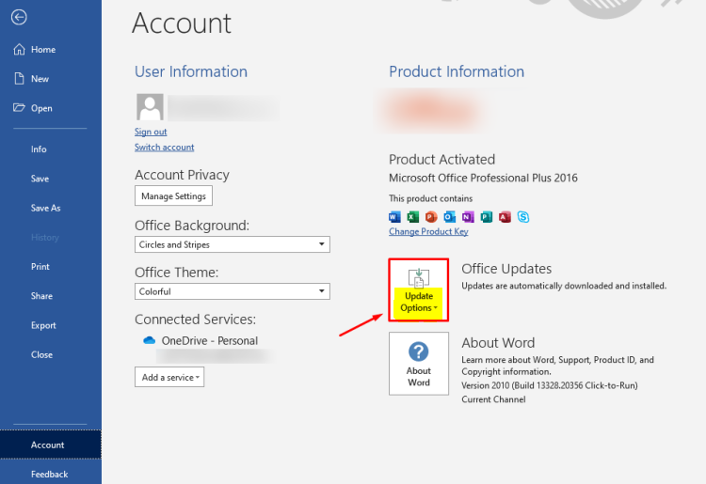This screenshot has width=706, height=484.
Task: Click the About Word button label
Action: pos(419,377)
